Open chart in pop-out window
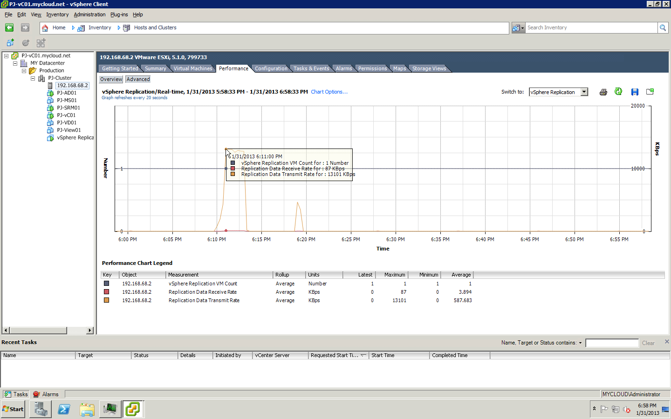This screenshot has height=419, width=671. pyautogui.click(x=650, y=91)
